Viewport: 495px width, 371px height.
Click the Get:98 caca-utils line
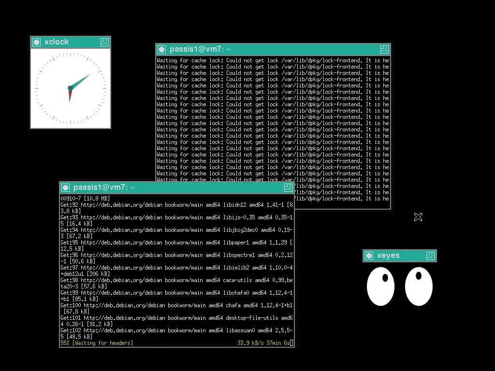(177, 280)
